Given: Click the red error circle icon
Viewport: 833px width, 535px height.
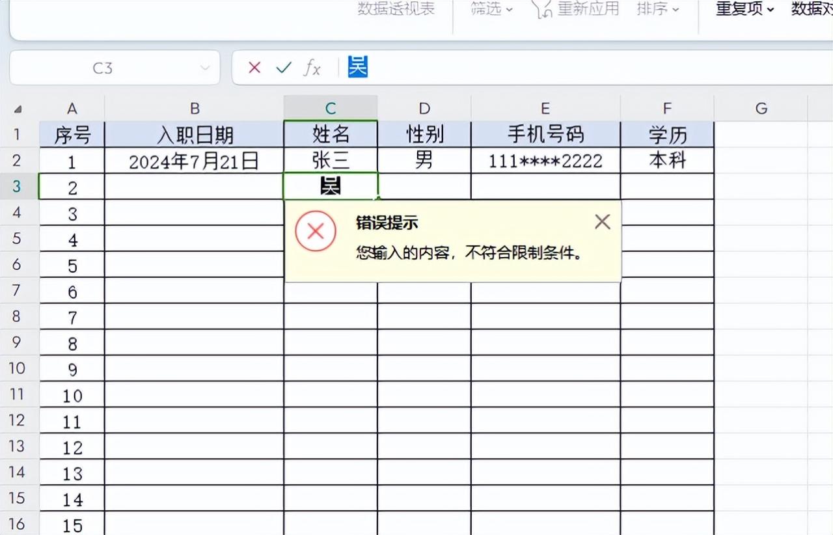Looking at the screenshot, I should point(316,231).
